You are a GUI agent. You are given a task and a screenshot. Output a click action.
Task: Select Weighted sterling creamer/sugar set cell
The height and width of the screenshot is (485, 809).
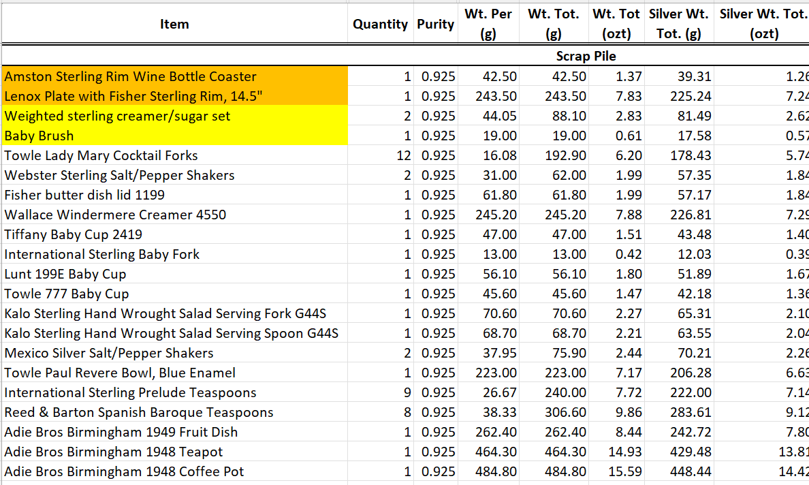coord(175,116)
